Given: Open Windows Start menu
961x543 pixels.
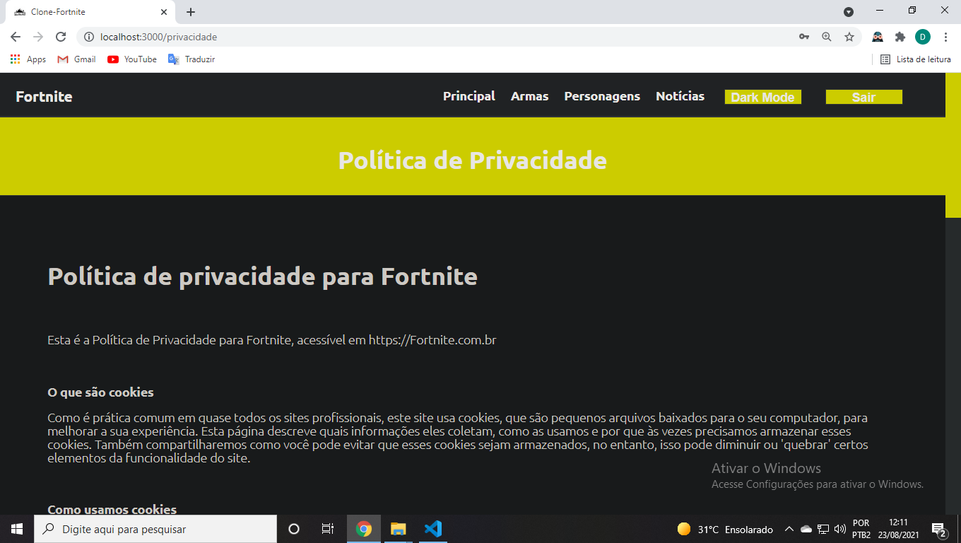Looking at the screenshot, I should click(x=17, y=529).
